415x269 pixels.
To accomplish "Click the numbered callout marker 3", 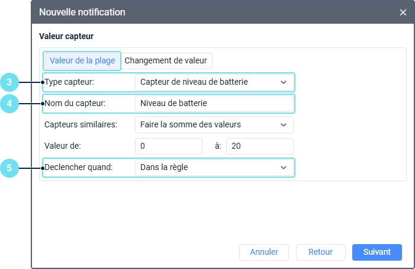I will pos(9,82).
